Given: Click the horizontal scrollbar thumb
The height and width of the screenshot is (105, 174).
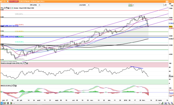Looking at the screenshot, I should pyautogui.click(x=134, y=103).
